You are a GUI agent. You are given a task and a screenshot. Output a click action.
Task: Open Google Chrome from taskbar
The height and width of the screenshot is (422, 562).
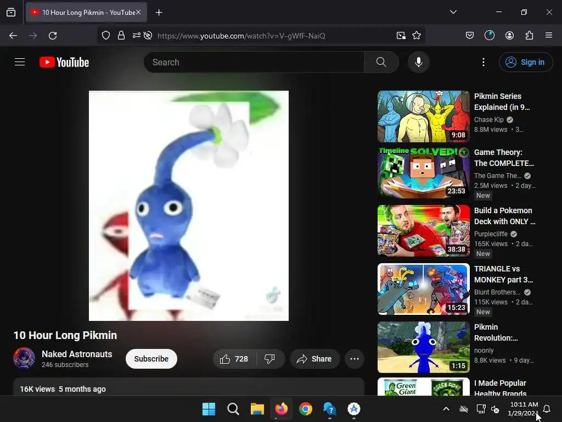(305, 409)
